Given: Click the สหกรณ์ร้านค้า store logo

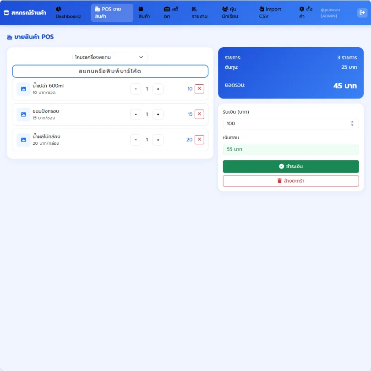Looking at the screenshot, I should click(x=25, y=13).
